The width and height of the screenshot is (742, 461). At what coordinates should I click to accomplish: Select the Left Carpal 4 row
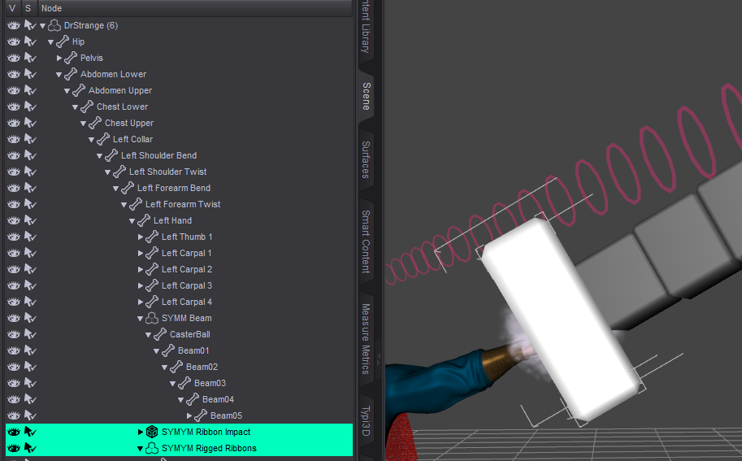click(x=179, y=302)
